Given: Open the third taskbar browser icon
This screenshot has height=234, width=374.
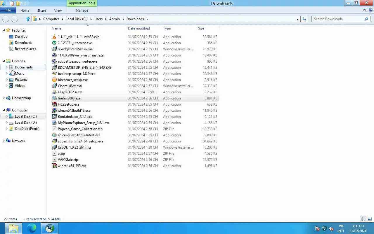Looking at the screenshot, I should click(x=50, y=228).
